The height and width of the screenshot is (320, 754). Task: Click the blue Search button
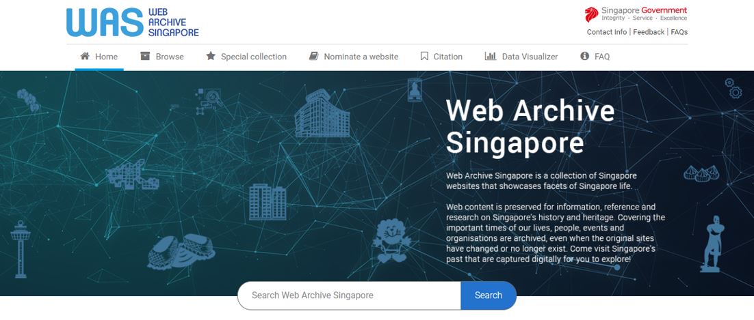click(x=488, y=295)
